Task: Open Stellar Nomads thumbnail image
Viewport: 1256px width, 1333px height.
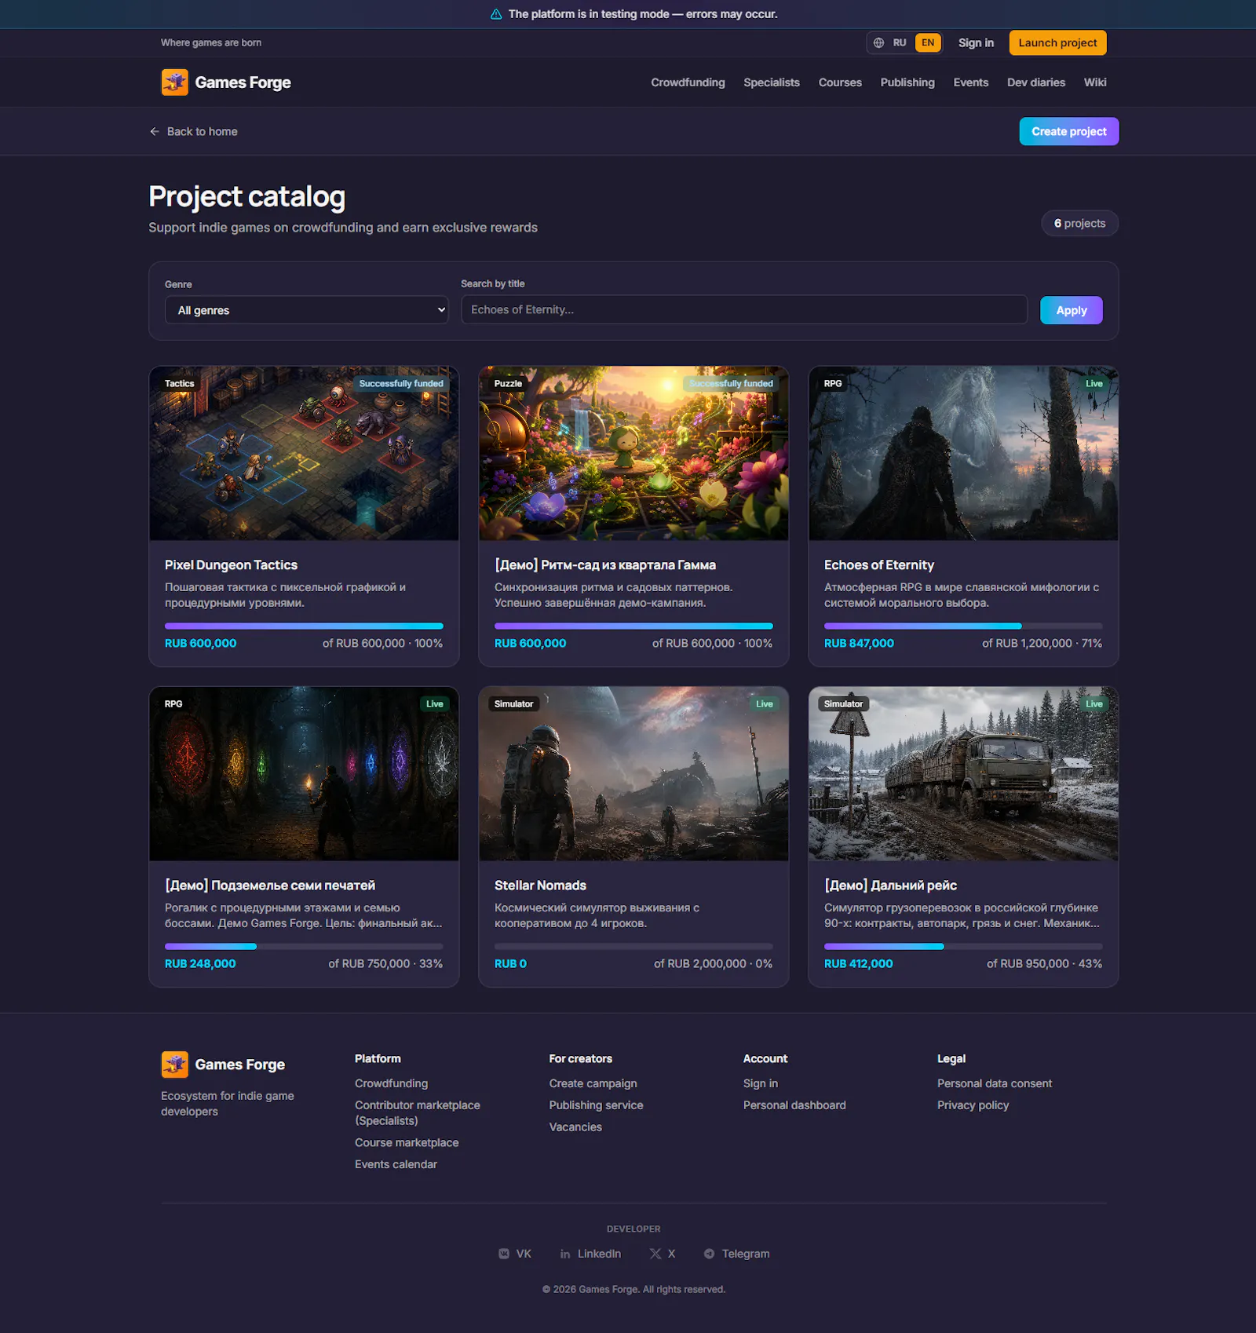Action: tap(633, 774)
